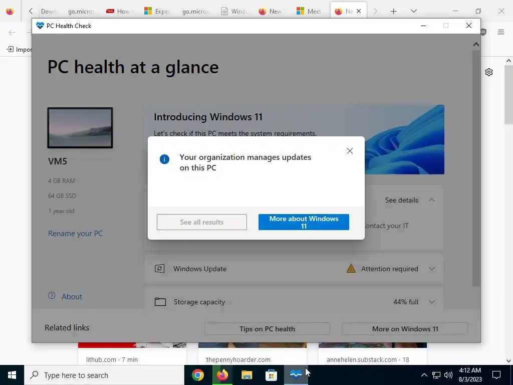Click See all results button

[201, 222]
